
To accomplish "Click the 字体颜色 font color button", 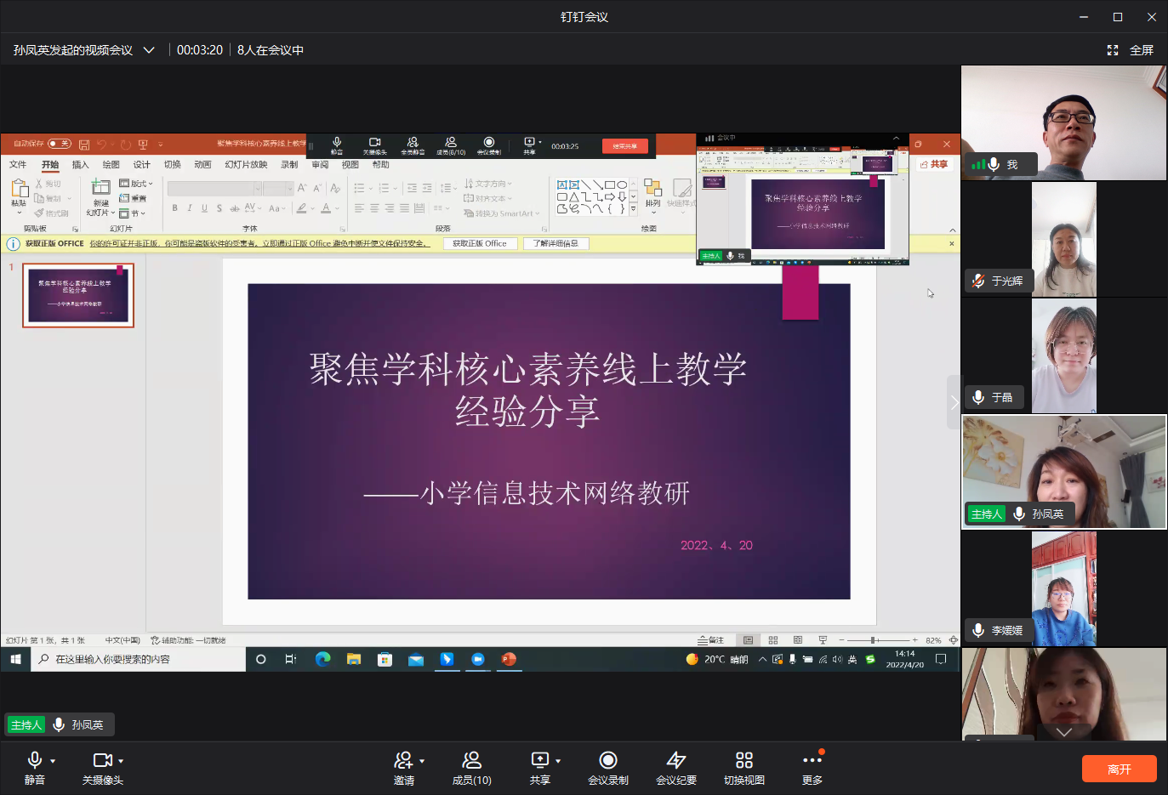I will [326, 208].
